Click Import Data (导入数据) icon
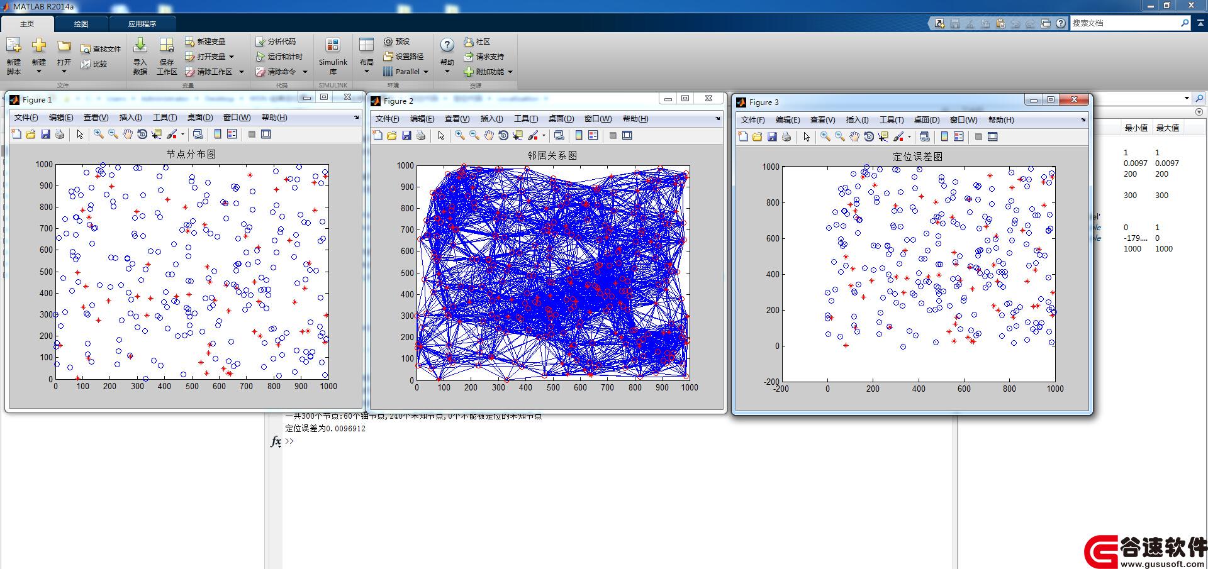The image size is (1208, 569). tap(140, 45)
